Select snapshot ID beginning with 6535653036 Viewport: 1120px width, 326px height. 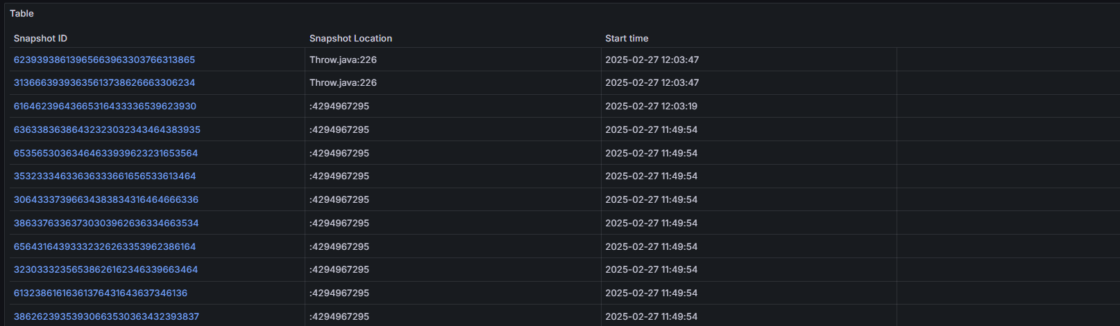click(x=105, y=154)
